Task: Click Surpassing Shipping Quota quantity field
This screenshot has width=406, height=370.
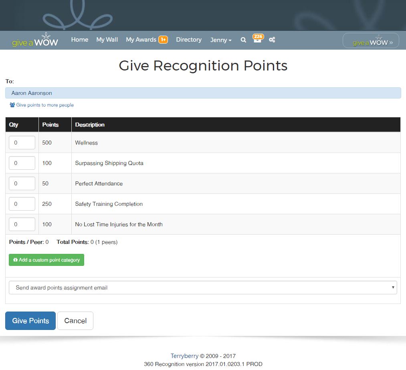Action: pos(22,163)
